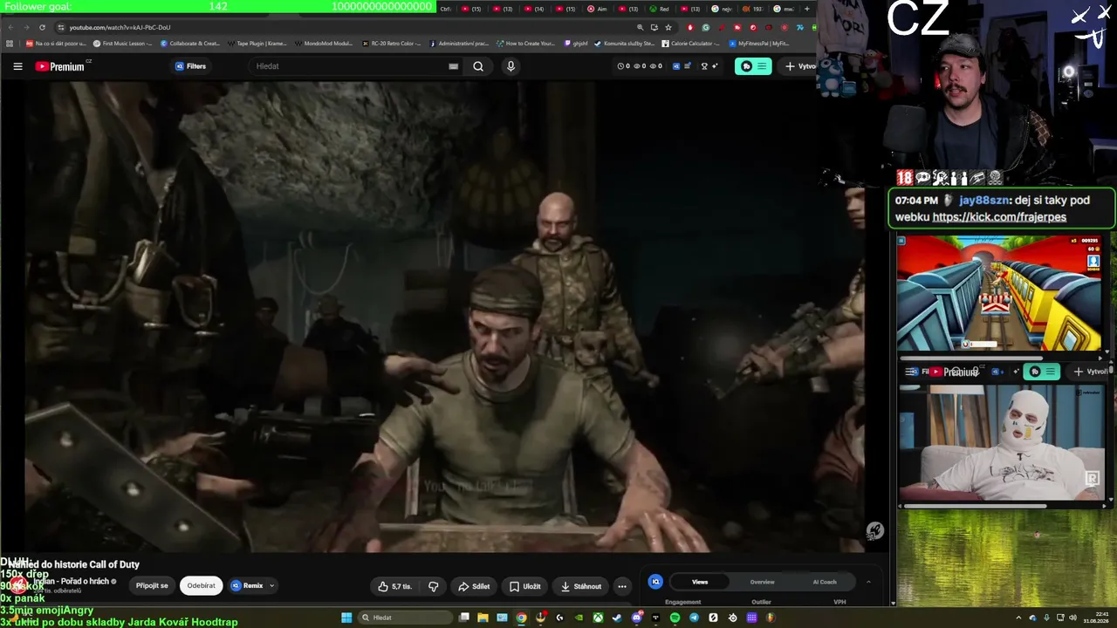Go back in Chrome navigation
Screen dimensions: 1117x628
[10, 27]
